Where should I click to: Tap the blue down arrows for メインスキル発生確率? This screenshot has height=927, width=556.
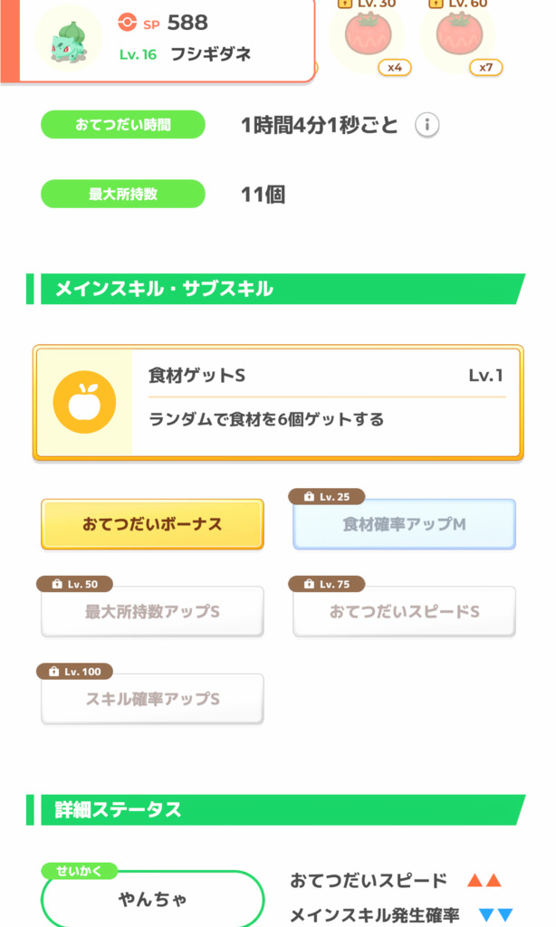click(x=494, y=914)
